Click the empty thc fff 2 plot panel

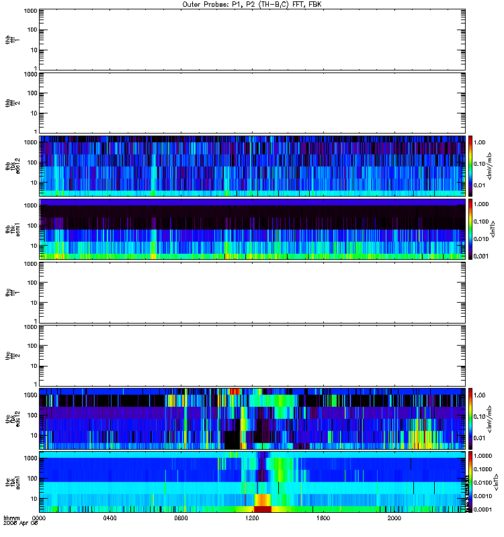[253, 356]
